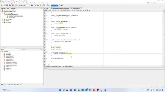
Task: Click History view button in editor
Action: click(x=50, y=10)
